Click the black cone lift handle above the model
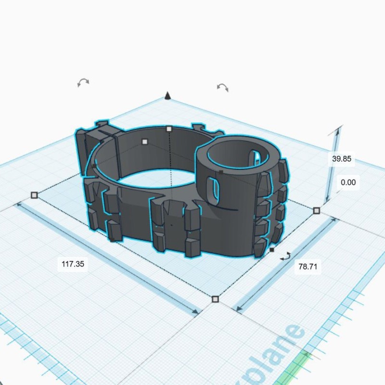This screenshot has width=385, height=385. [x=167, y=96]
